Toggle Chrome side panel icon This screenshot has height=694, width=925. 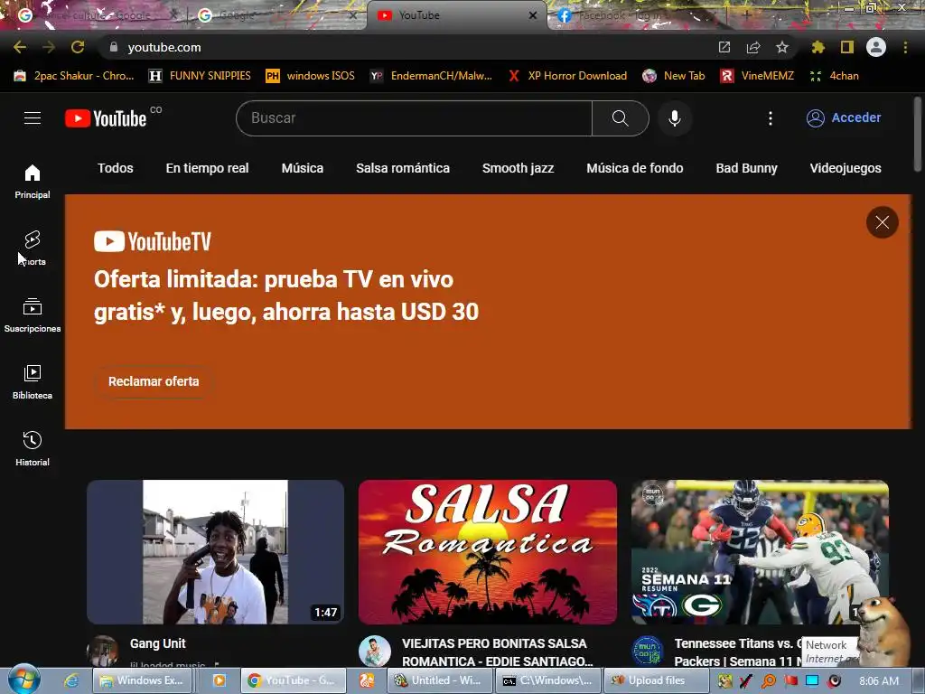[x=847, y=47]
